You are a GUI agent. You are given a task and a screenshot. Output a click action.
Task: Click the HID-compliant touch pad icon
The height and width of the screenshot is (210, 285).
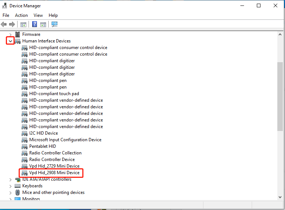(x=25, y=94)
